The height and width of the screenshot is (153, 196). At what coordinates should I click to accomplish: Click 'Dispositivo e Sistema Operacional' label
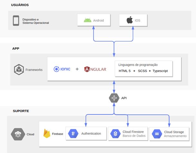36,21
